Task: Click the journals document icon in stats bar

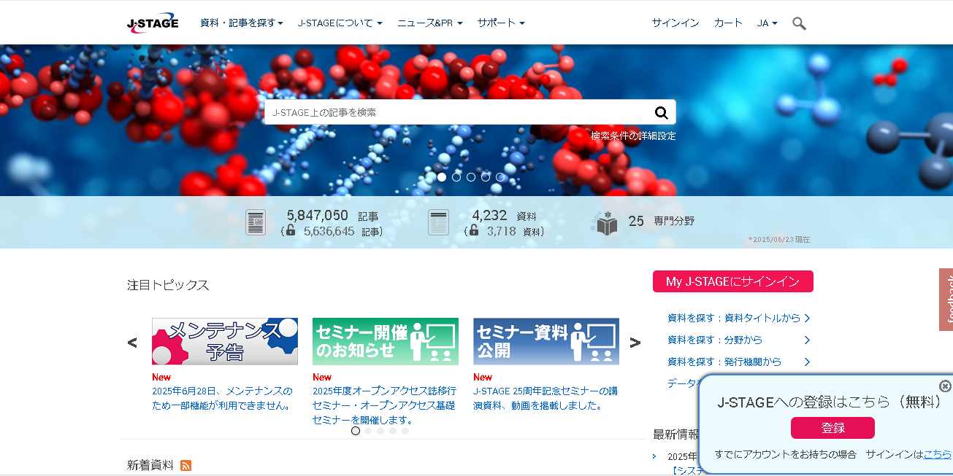Action: 438,222
